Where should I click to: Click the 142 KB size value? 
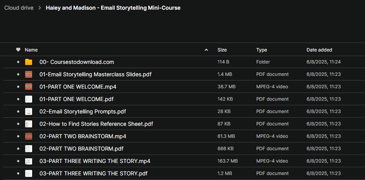[x=225, y=99]
